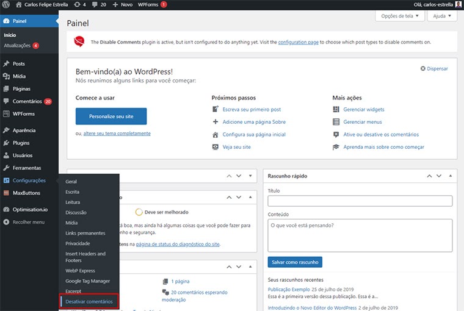Viewport: 464px width, 311px height.
Task: Click the Personalize seu site button
Action: 111,116
